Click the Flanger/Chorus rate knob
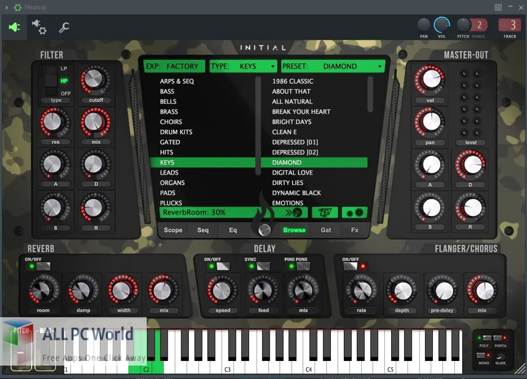This screenshot has width=527, height=379. coord(362,290)
